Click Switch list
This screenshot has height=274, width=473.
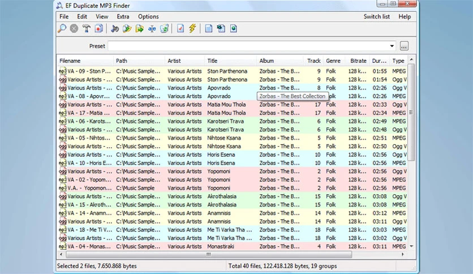click(376, 16)
